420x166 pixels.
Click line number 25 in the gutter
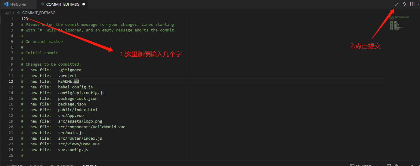coord(11,155)
